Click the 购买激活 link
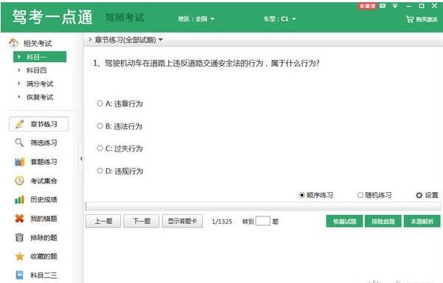Image resolution: width=443 pixels, height=283 pixels. [426, 19]
